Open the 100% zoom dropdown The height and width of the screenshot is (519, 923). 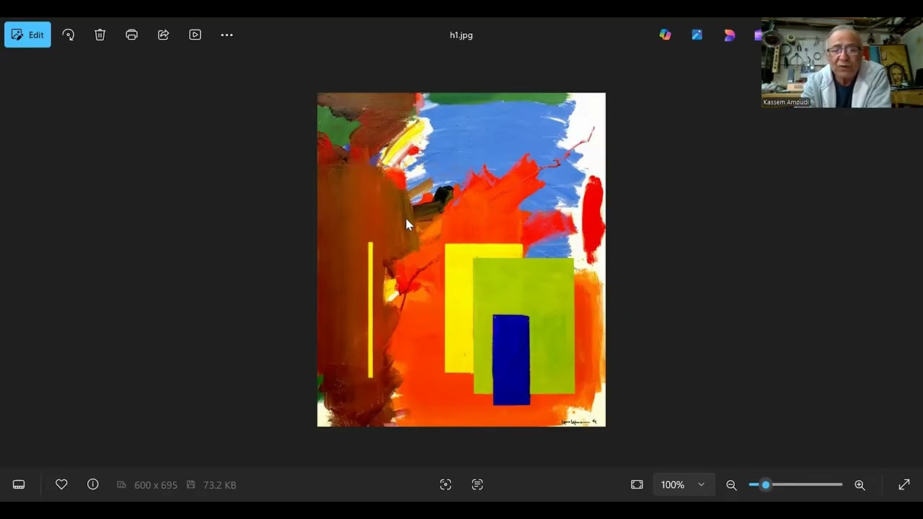[684, 485]
